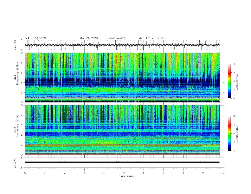Click the ch.2 spectrogram color scale bar

(x=229, y=133)
